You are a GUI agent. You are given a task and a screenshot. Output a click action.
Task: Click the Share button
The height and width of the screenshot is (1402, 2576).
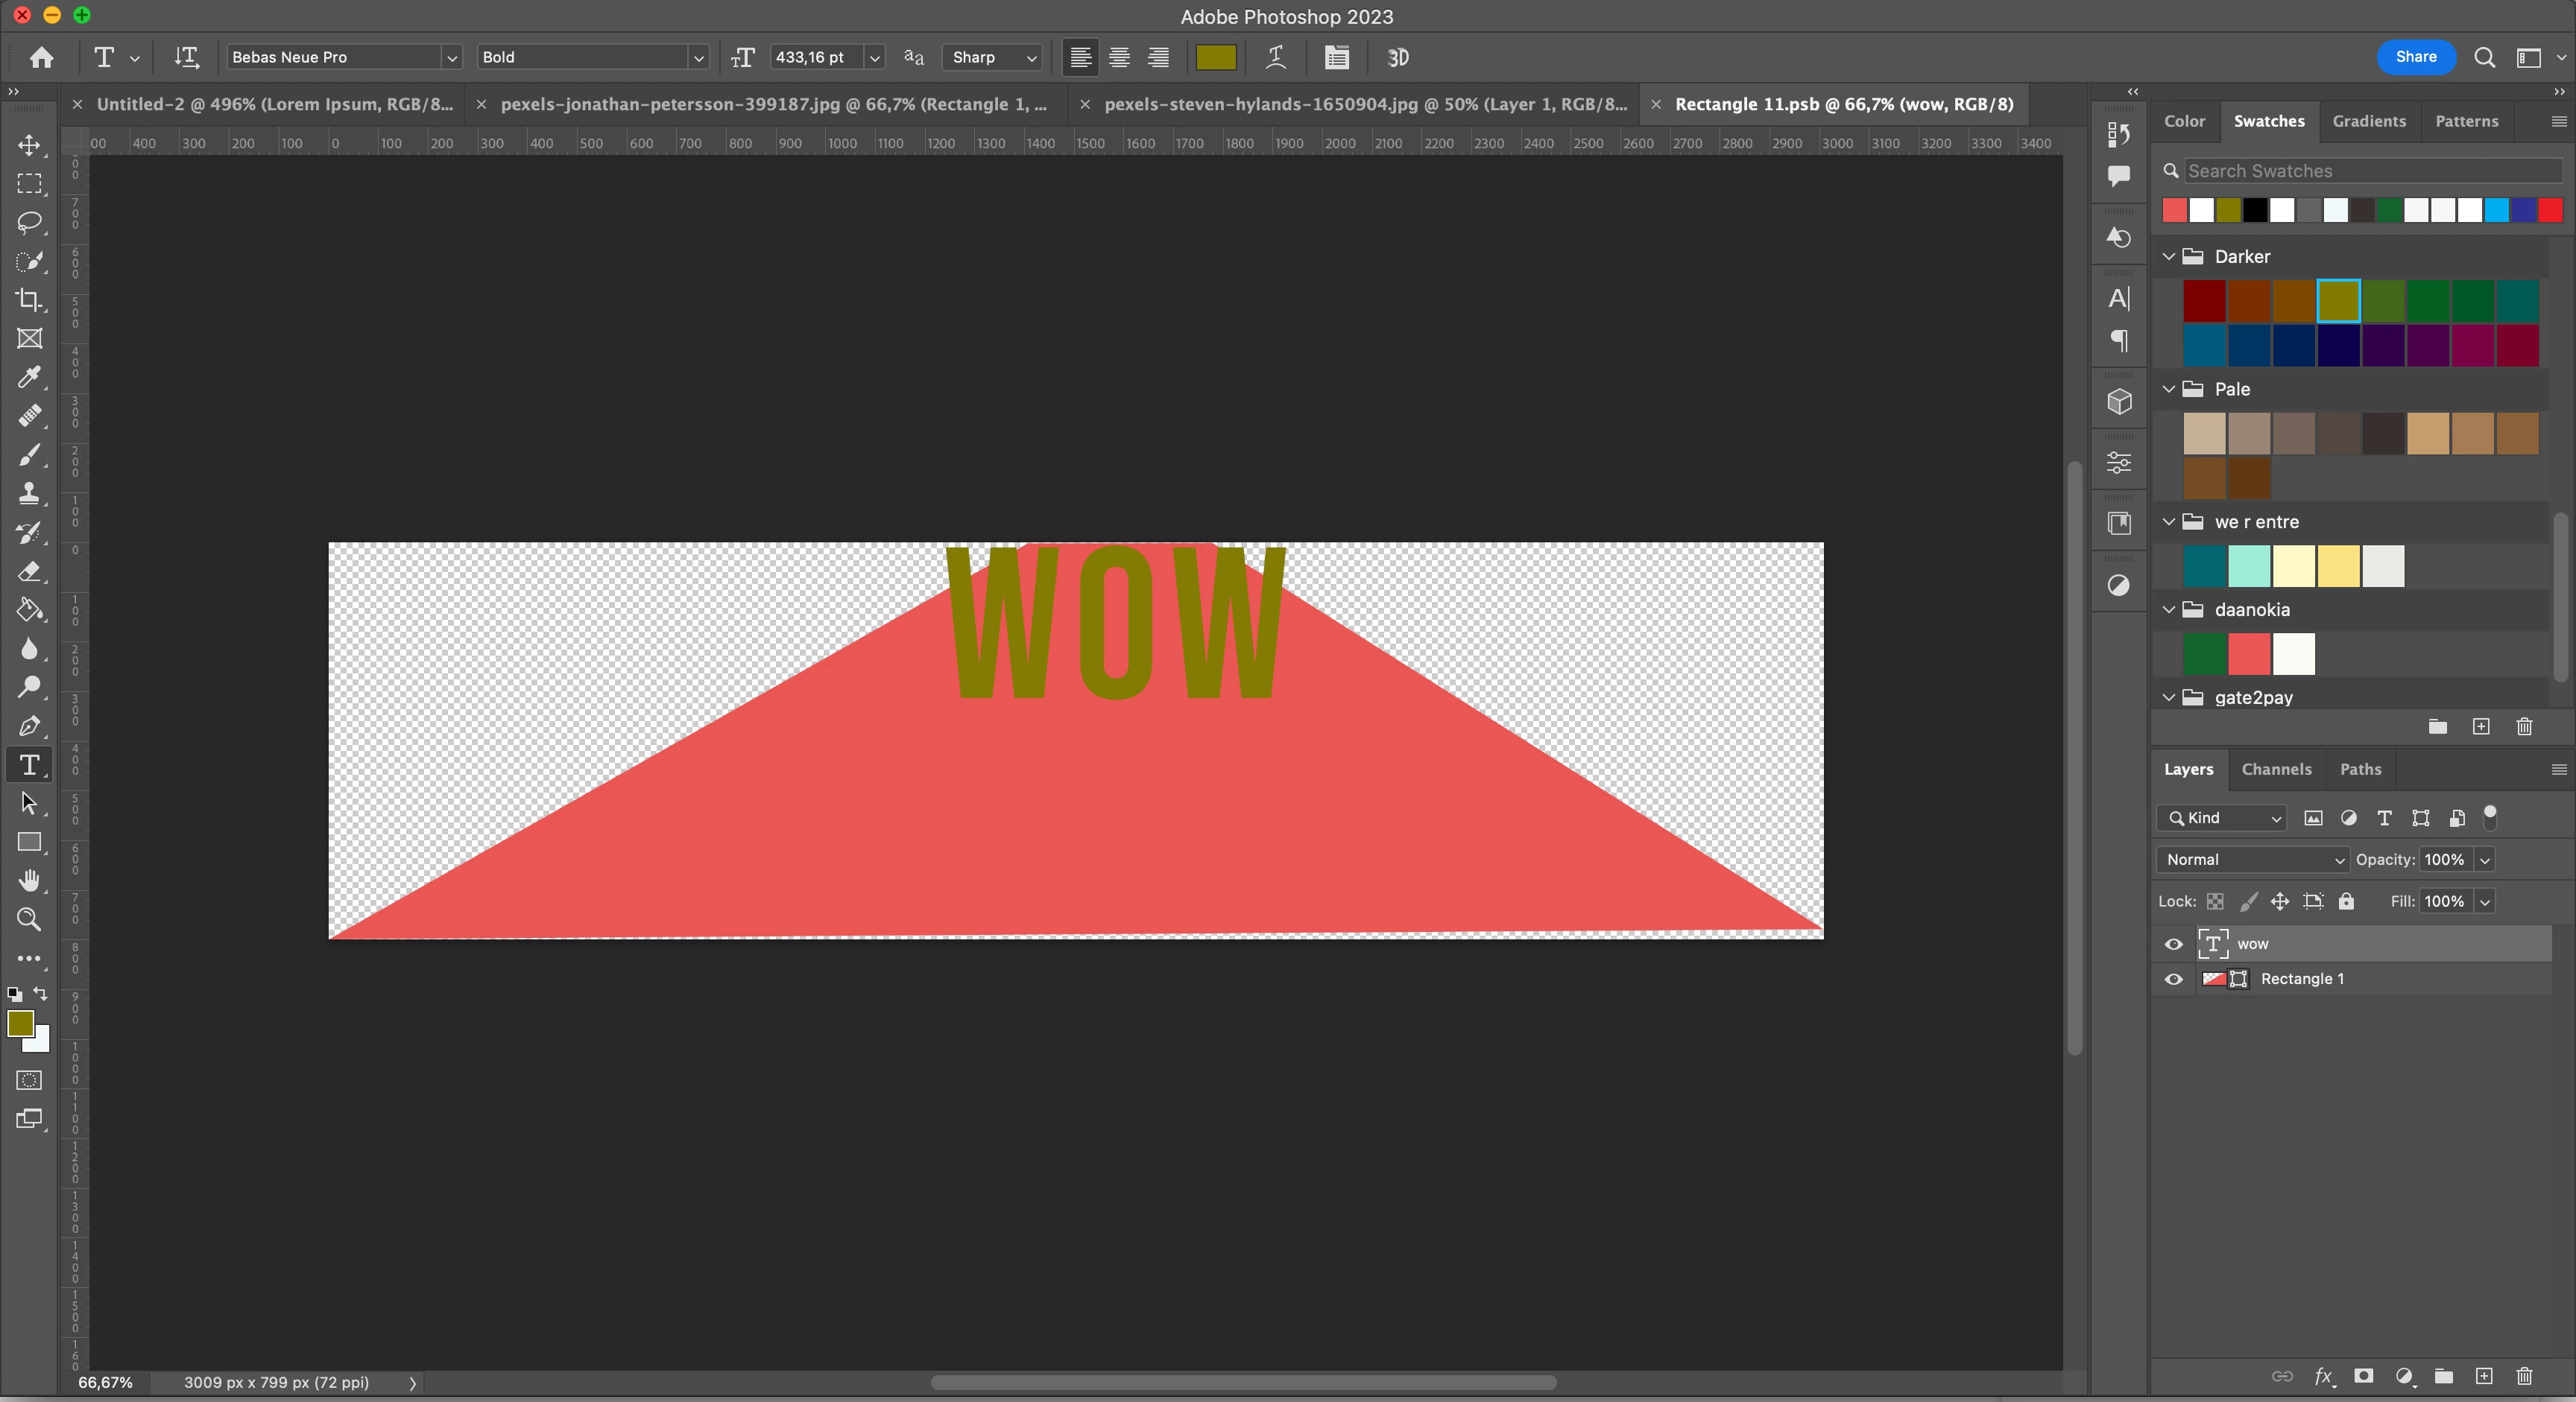coord(2415,57)
